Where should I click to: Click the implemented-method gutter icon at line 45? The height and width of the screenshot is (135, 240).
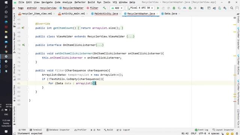pos(23,28)
